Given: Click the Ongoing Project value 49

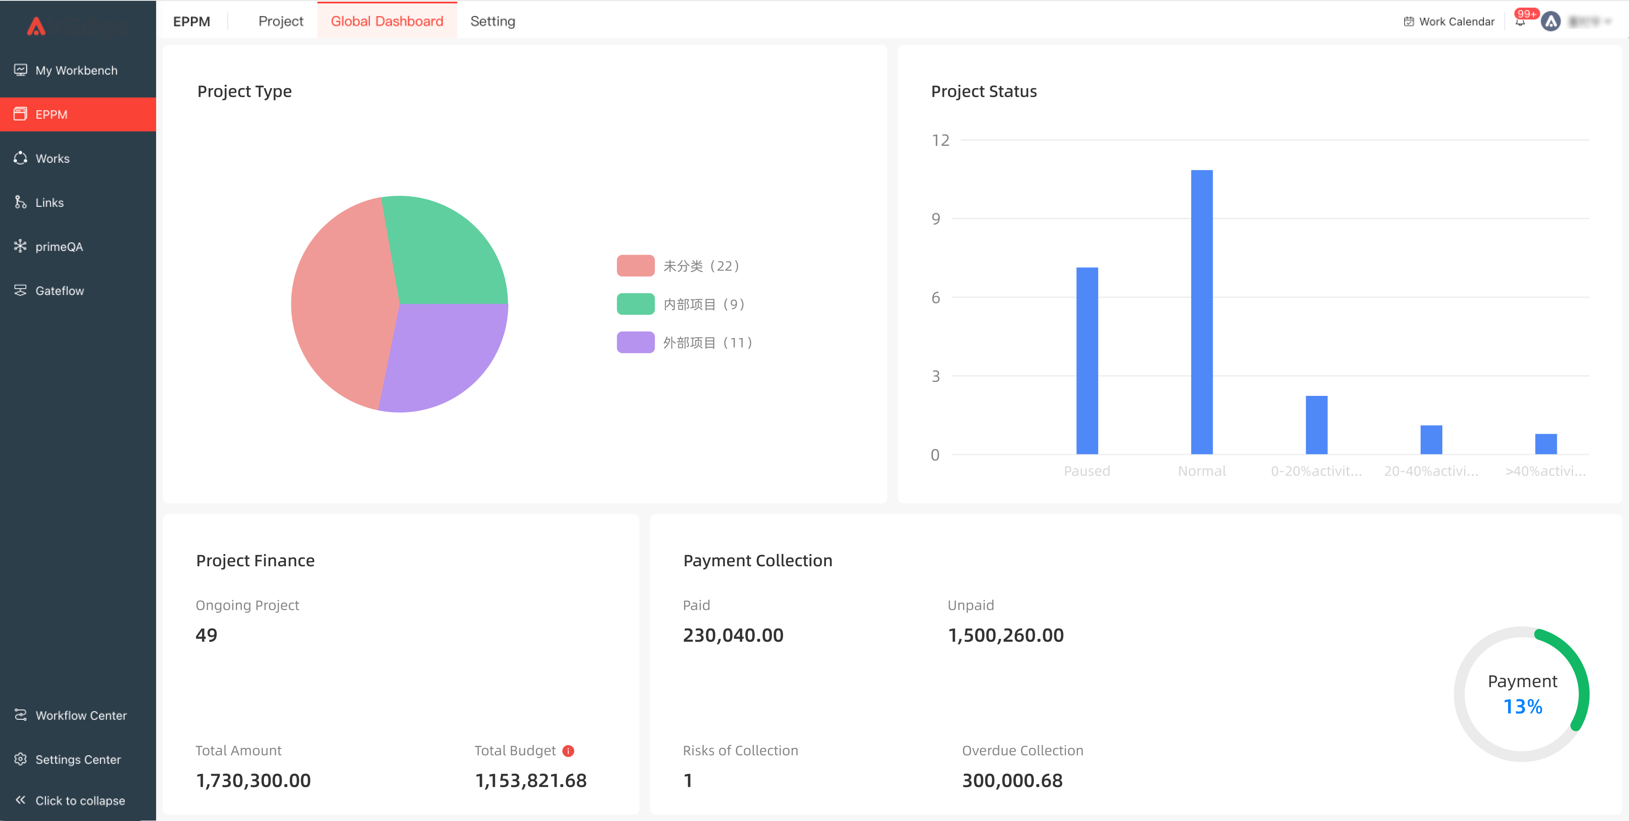Looking at the screenshot, I should click(206, 635).
